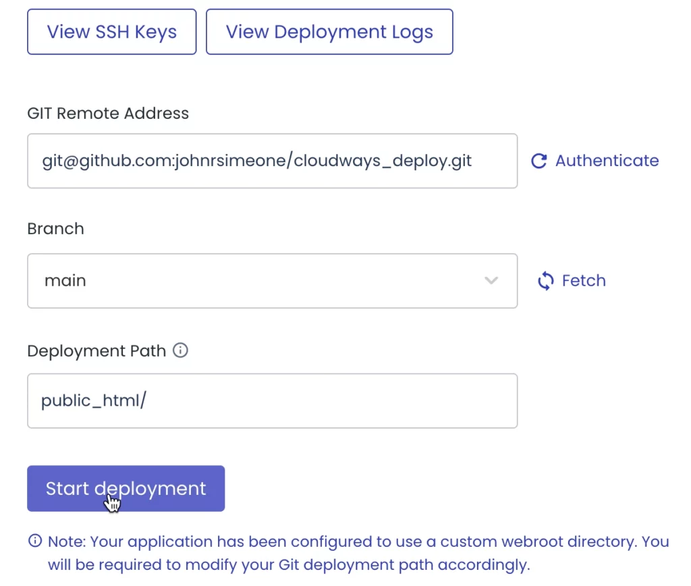The height and width of the screenshot is (586, 691).
Task: Click the circular arrow Authenticate icon
Action: point(538,161)
